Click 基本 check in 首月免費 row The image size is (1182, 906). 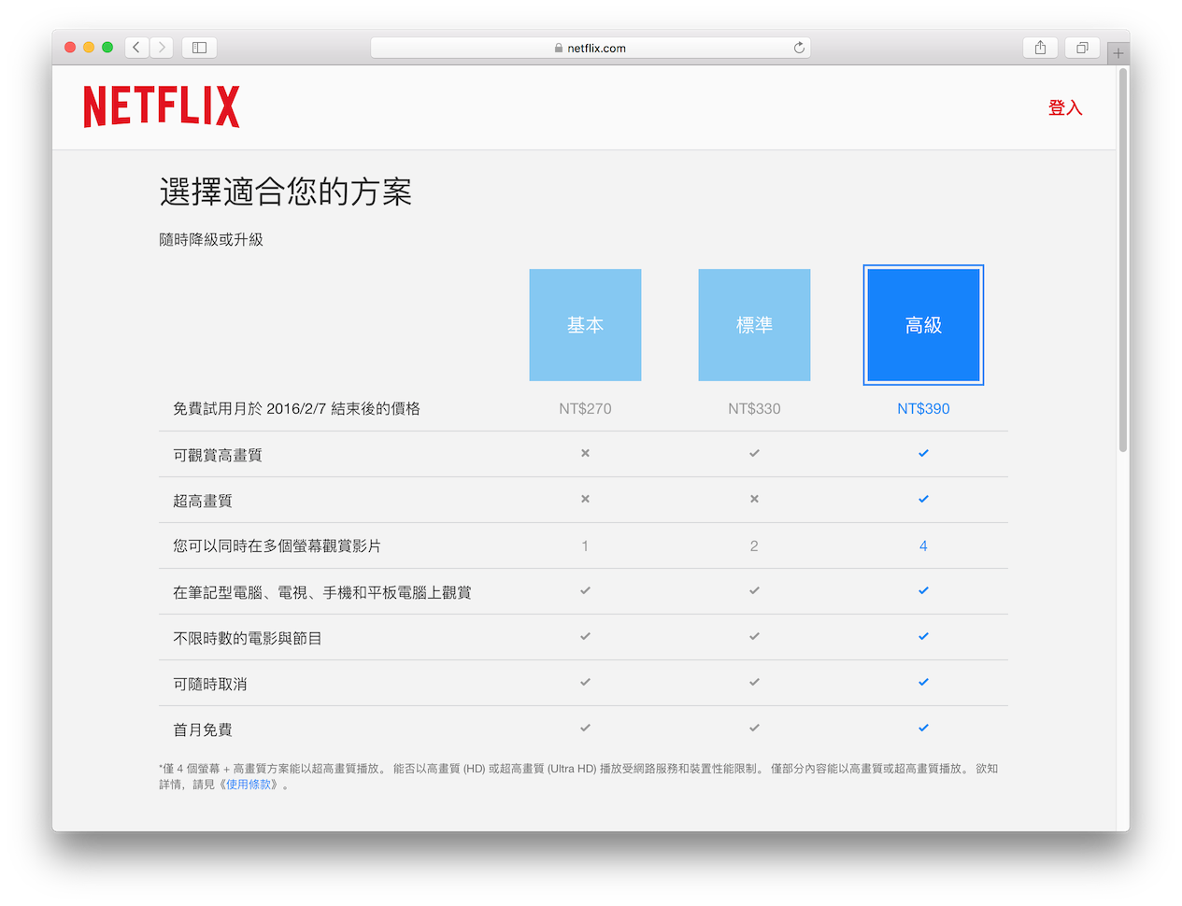coord(585,728)
